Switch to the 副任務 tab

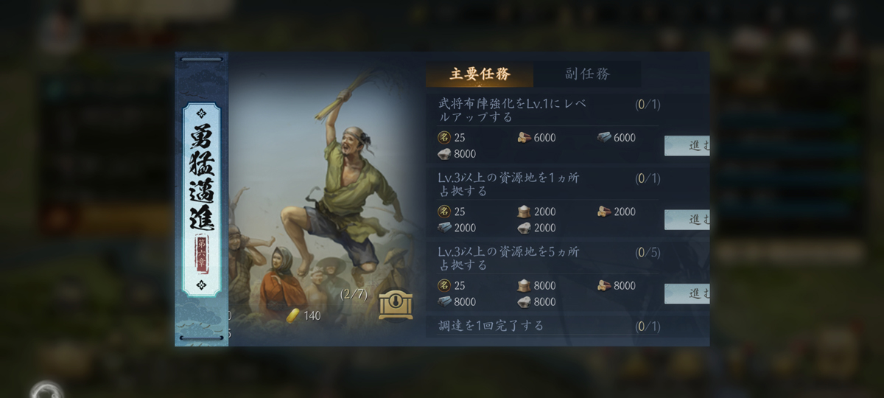pos(587,74)
